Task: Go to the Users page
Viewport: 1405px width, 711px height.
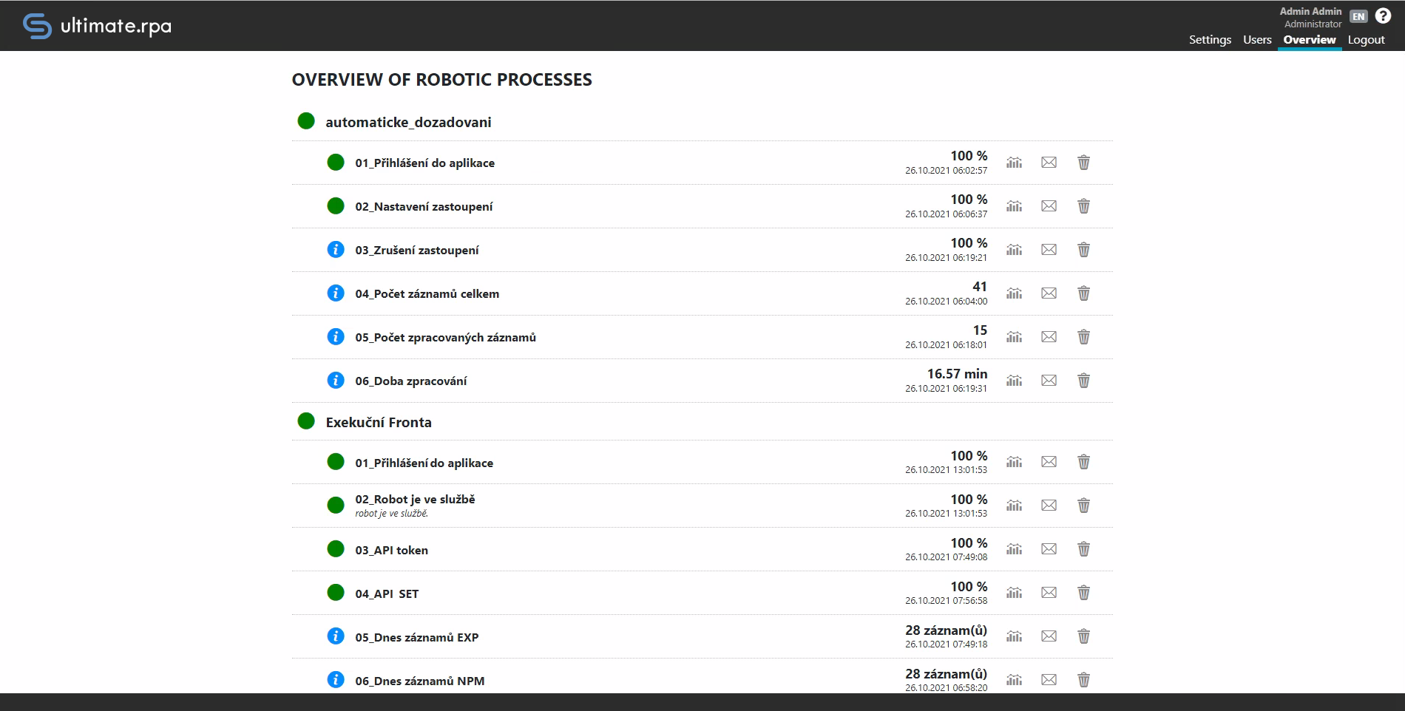Action: click(x=1257, y=40)
